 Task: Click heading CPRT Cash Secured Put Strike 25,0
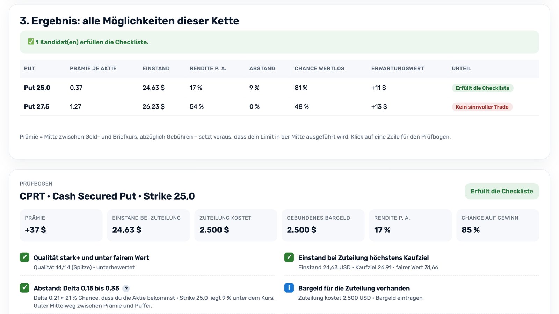pyautogui.click(x=107, y=196)
